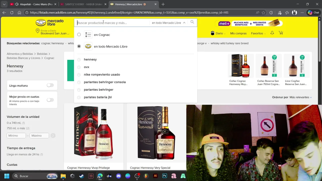Viewport: 322px width, 181px height.
Task: Open the notifications bell icon
Action: tap(272, 33)
